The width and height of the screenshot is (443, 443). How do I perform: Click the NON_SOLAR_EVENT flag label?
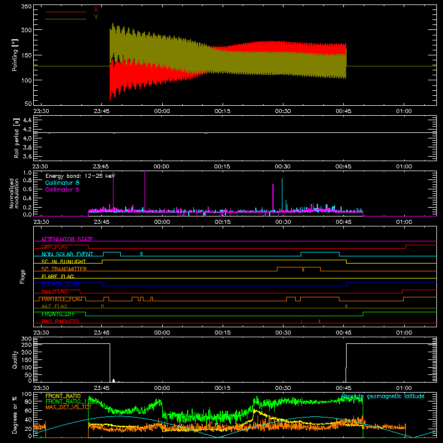[x=67, y=254]
